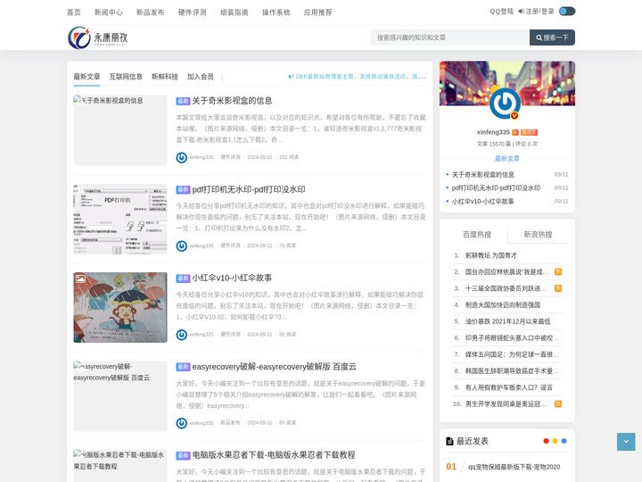Open sidebar link 关于奇米影视盒的信息

[482, 175]
